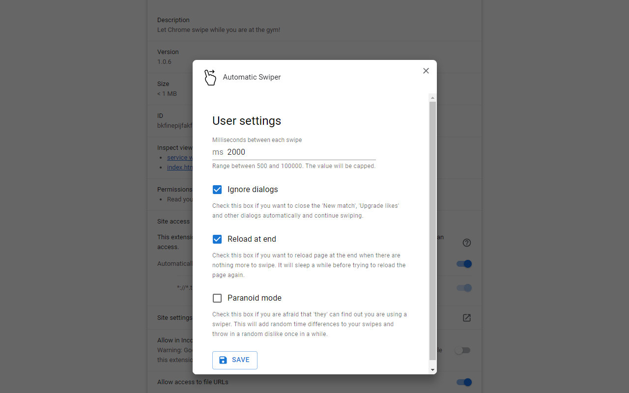This screenshot has width=629, height=393.
Task: Focus the milliseconds between swipes field
Action: coord(300,152)
